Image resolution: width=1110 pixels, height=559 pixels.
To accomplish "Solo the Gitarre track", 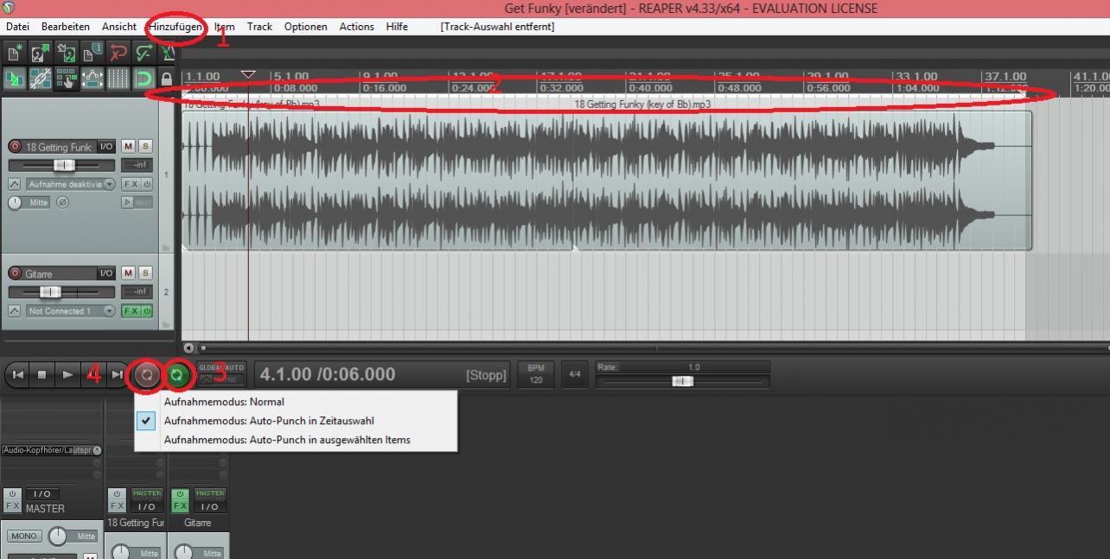I will point(145,273).
